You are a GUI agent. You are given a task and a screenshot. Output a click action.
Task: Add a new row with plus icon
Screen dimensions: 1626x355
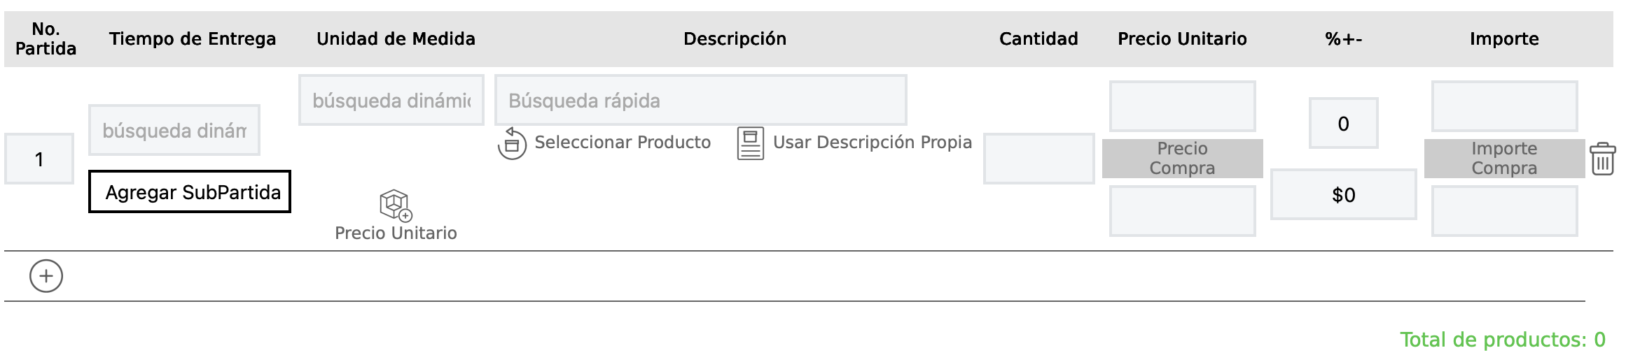tap(46, 276)
